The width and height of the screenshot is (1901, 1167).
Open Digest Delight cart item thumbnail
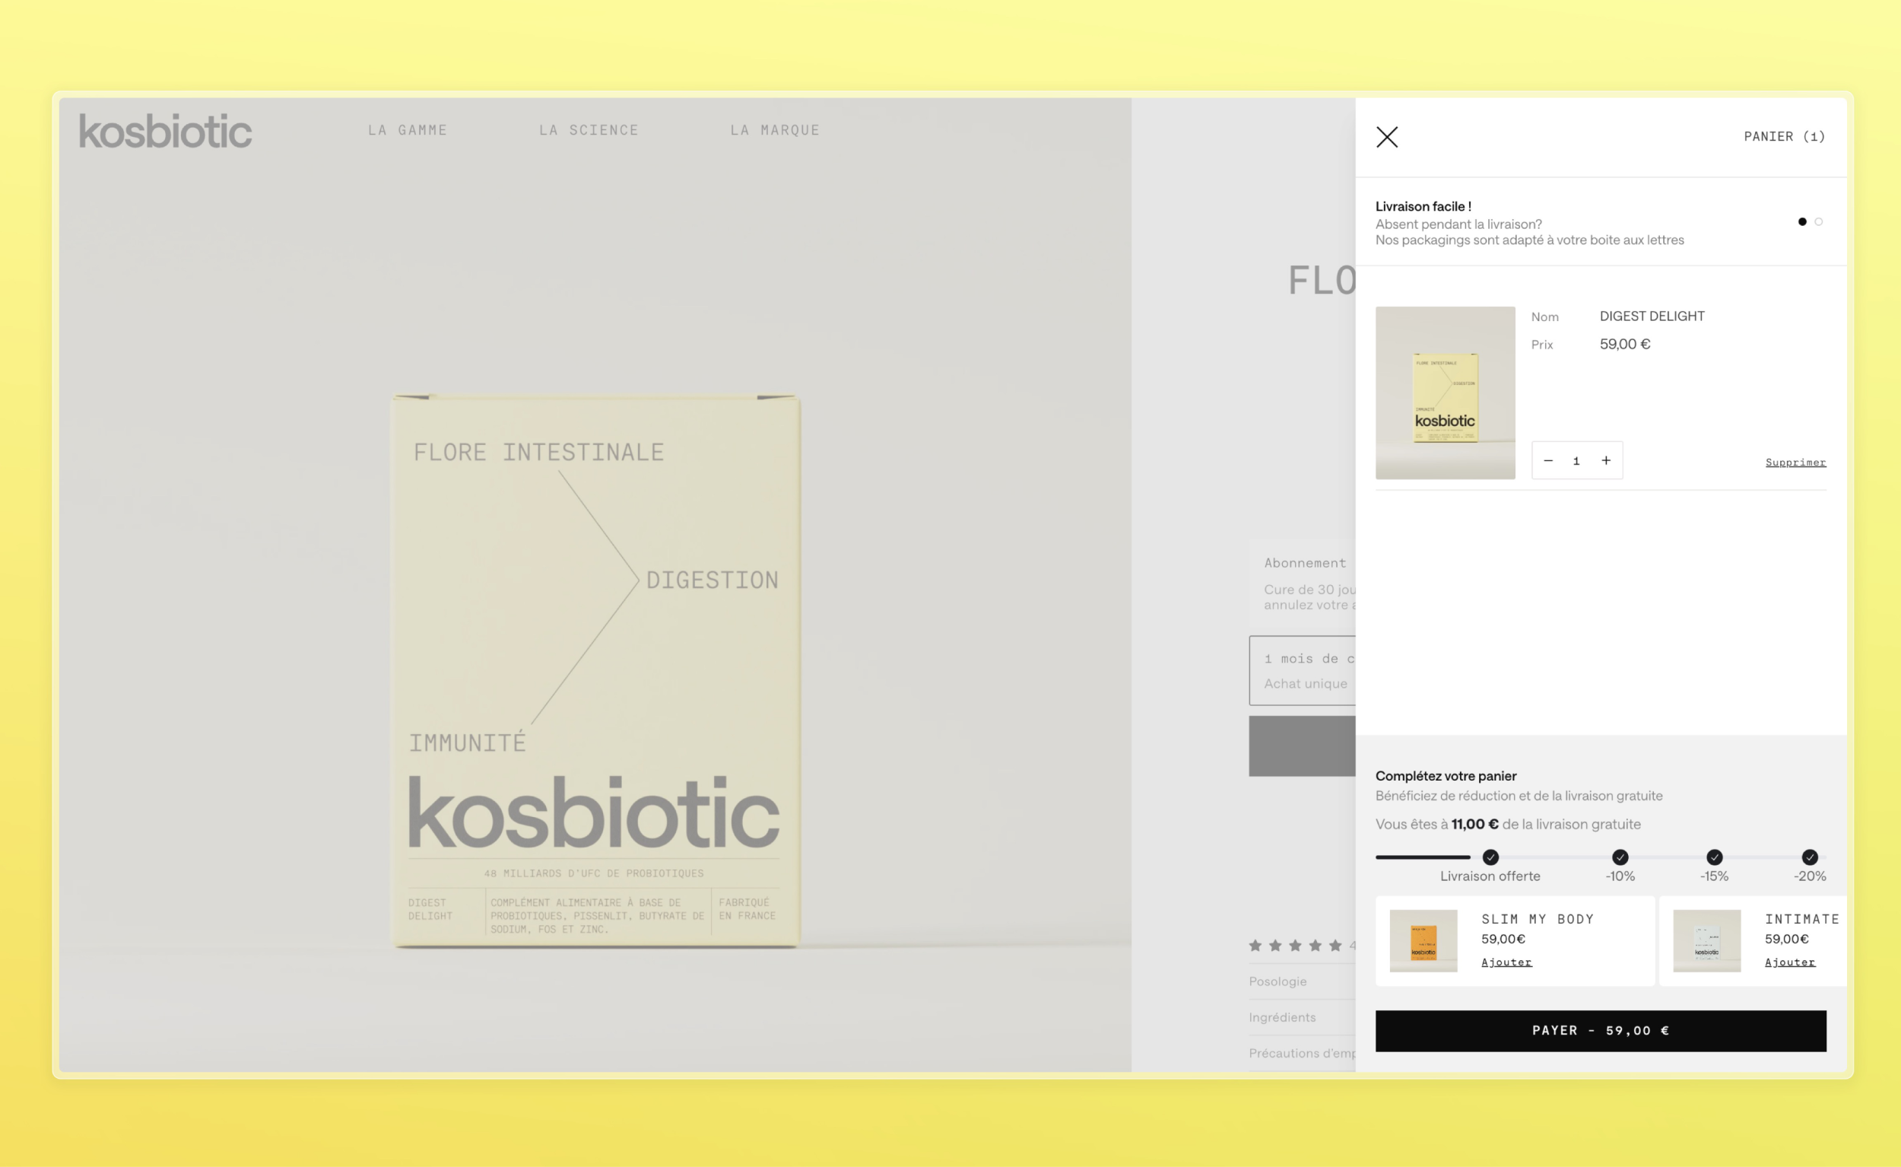point(1445,393)
